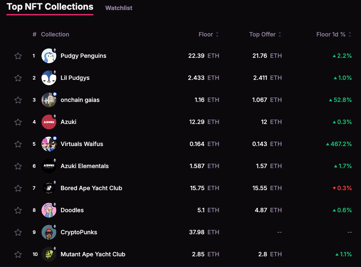Sort by Floor 1d % sort arrows
361x267 pixels.
click(350, 34)
